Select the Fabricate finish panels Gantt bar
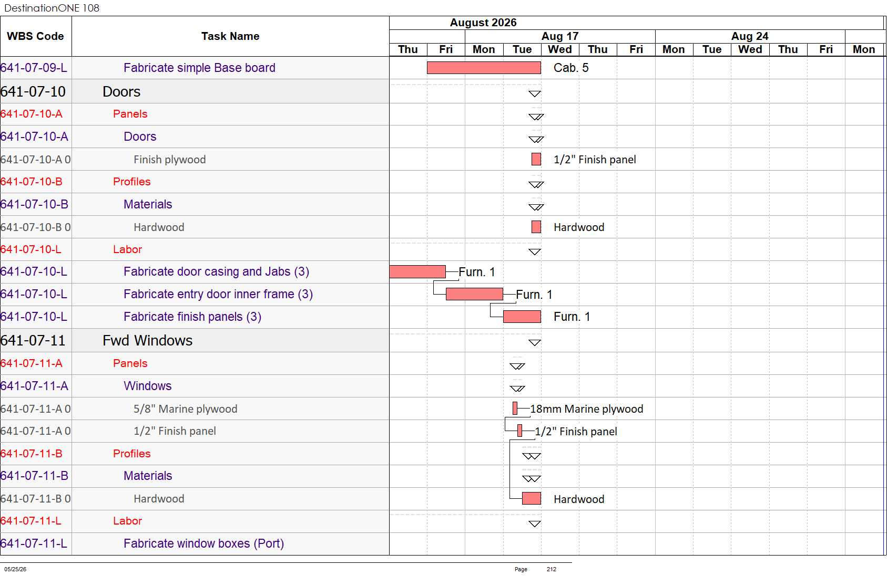The image size is (887, 576). point(522,317)
